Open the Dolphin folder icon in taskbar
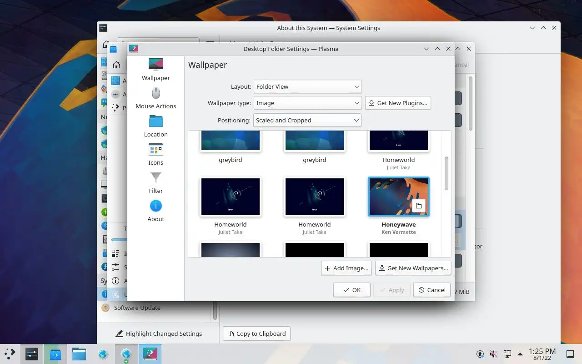 pyautogui.click(x=79, y=354)
